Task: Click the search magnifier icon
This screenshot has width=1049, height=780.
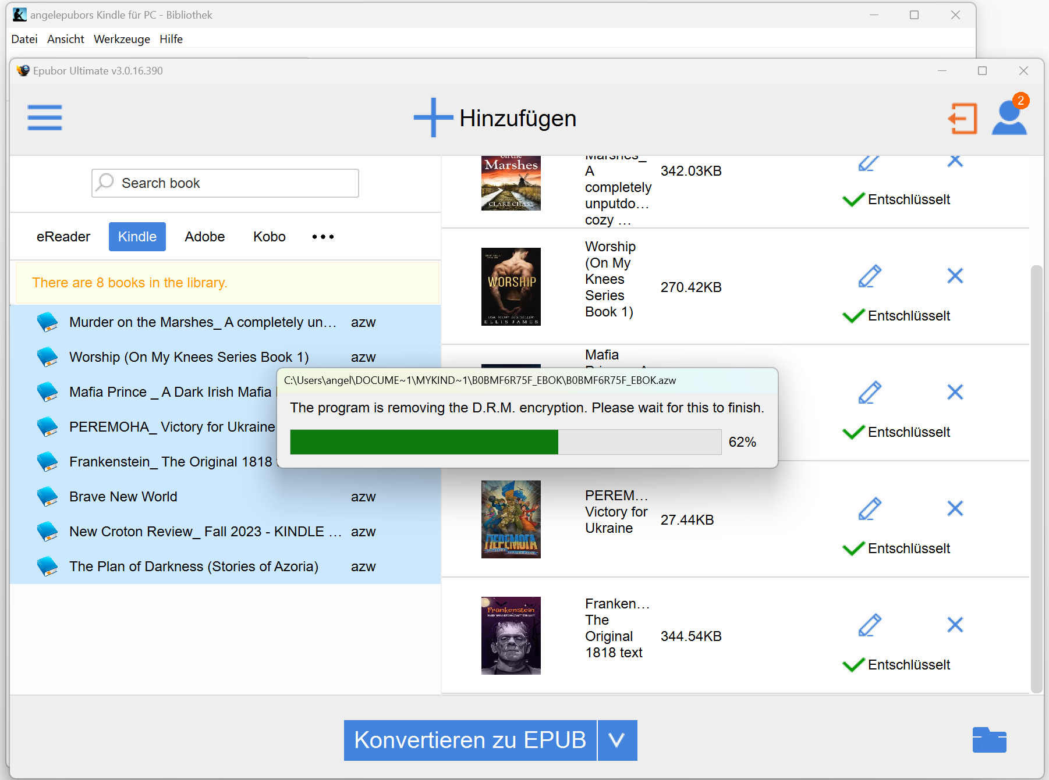Action: click(x=105, y=183)
